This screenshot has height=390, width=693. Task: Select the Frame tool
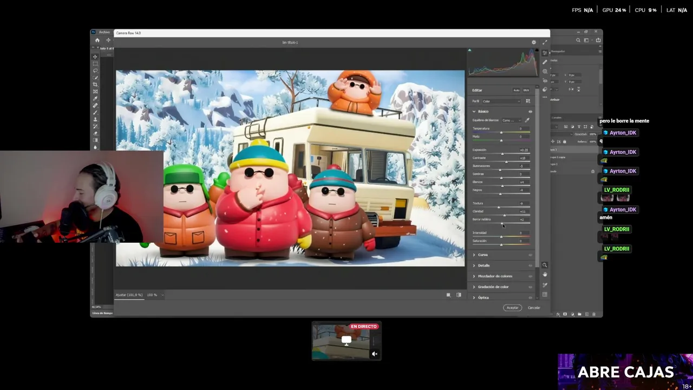click(95, 92)
